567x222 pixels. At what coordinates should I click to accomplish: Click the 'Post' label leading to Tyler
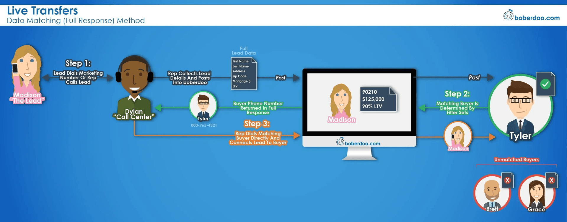pyautogui.click(x=474, y=77)
